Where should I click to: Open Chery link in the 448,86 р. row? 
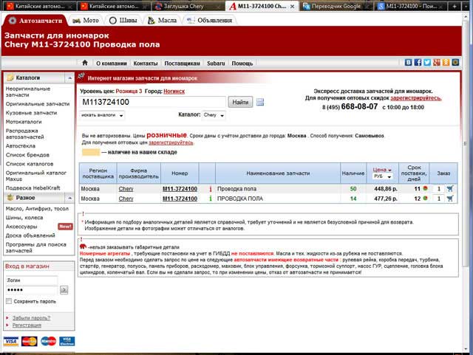pos(126,189)
